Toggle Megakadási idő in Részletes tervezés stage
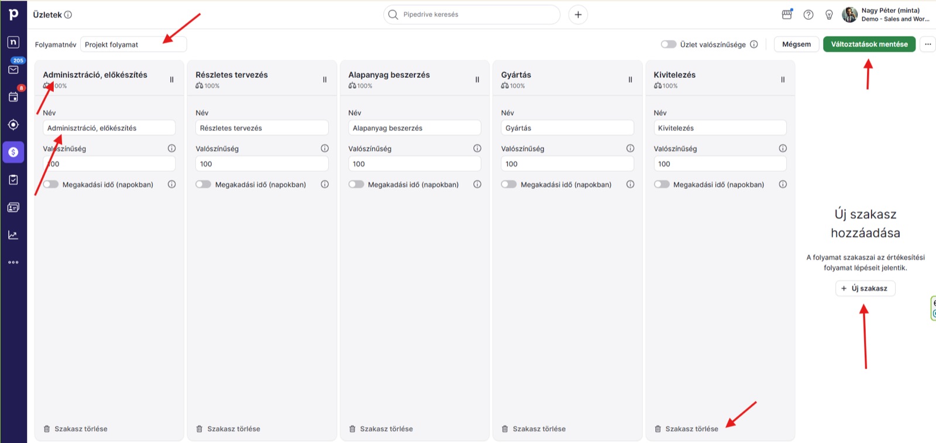Viewport: 936px width, 443px height. [x=203, y=184]
